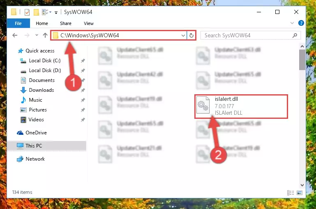Click the Network icon in sidebar

[x=20, y=159]
